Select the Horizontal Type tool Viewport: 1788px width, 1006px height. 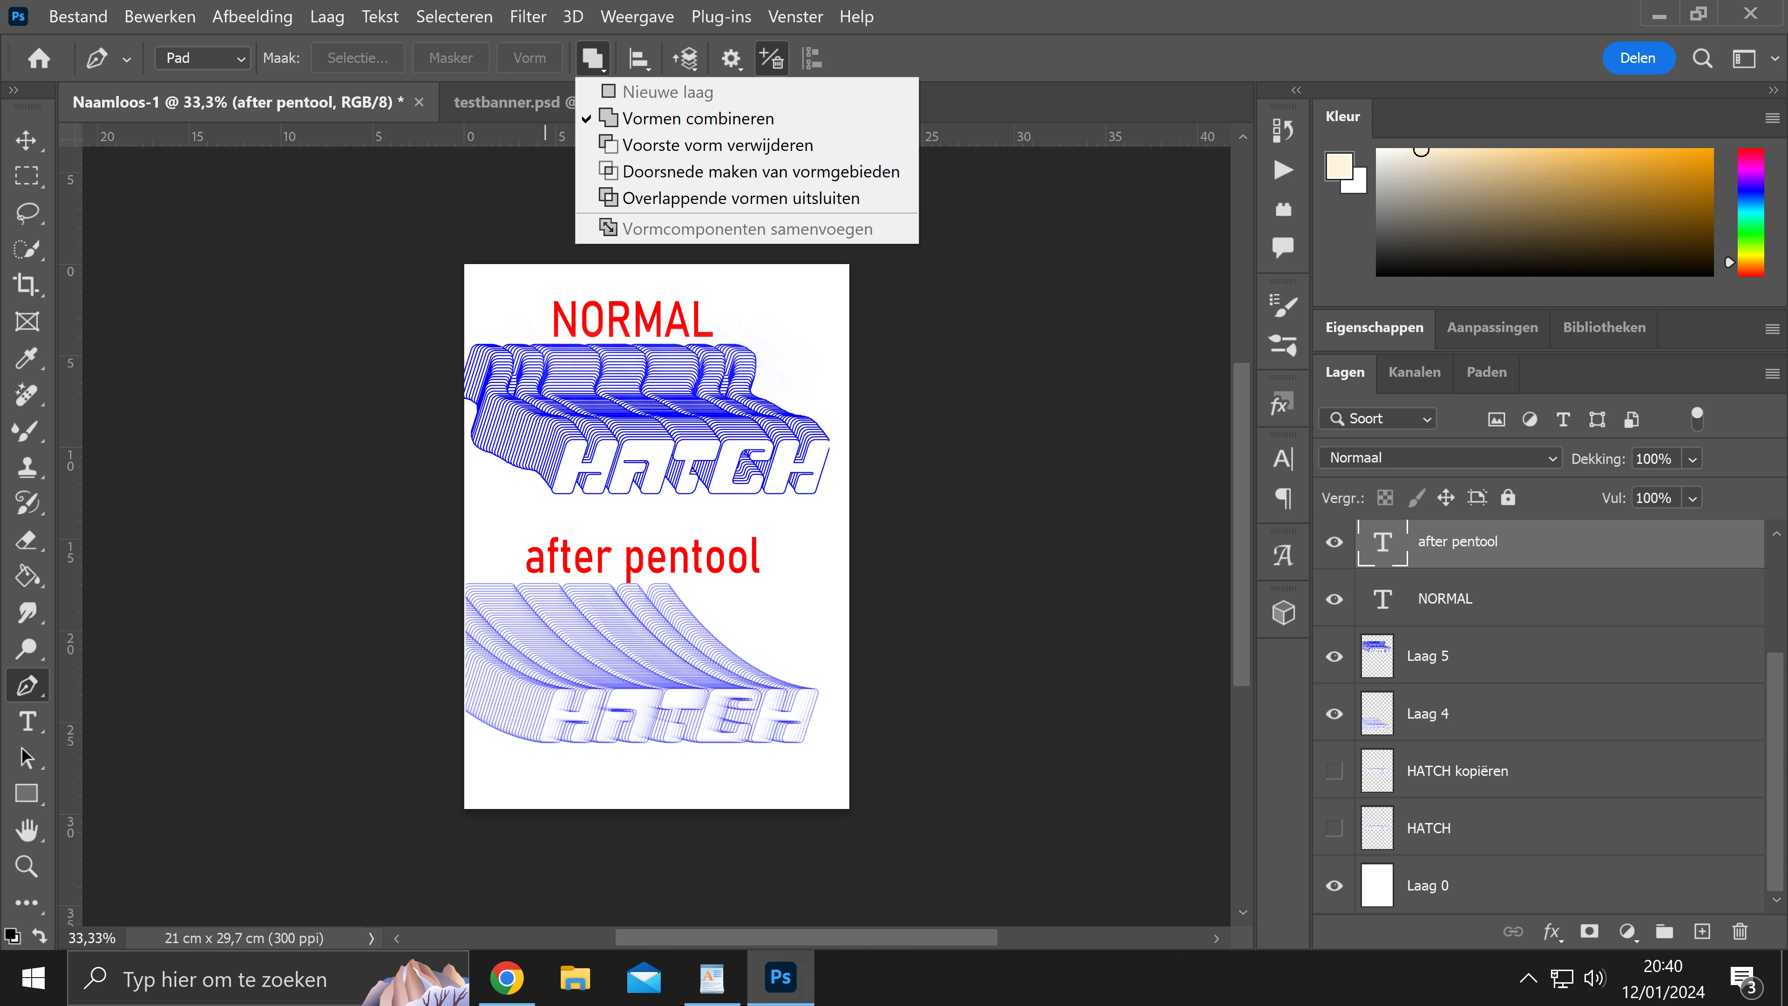(x=27, y=721)
